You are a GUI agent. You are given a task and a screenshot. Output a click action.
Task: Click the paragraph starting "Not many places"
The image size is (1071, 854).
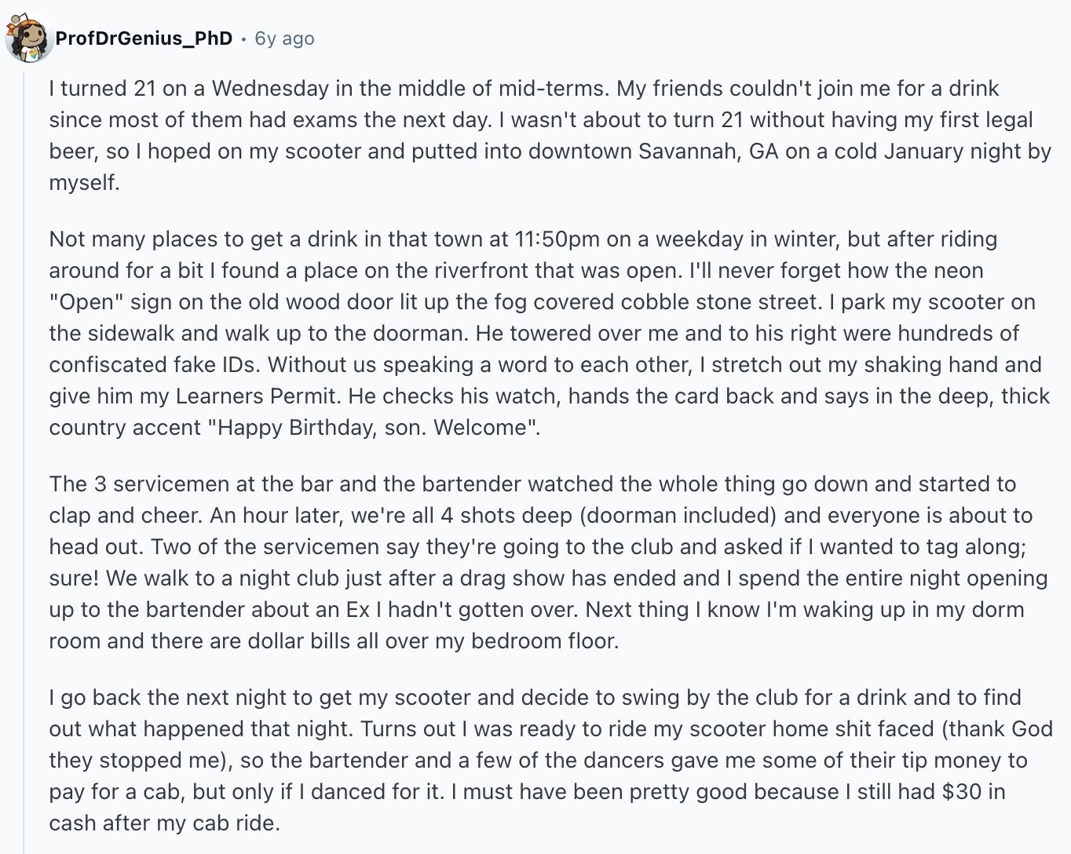(x=550, y=333)
